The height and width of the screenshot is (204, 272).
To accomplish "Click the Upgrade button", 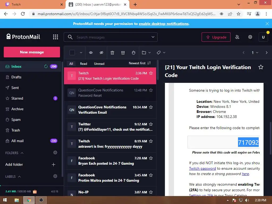I will pyautogui.click(x=216, y=37).
